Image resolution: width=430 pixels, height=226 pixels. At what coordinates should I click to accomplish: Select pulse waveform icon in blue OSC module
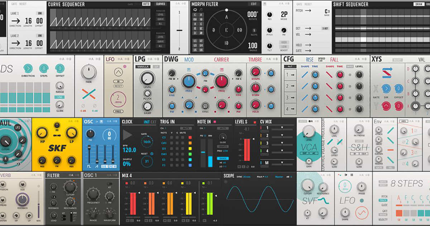click(90, 167)
